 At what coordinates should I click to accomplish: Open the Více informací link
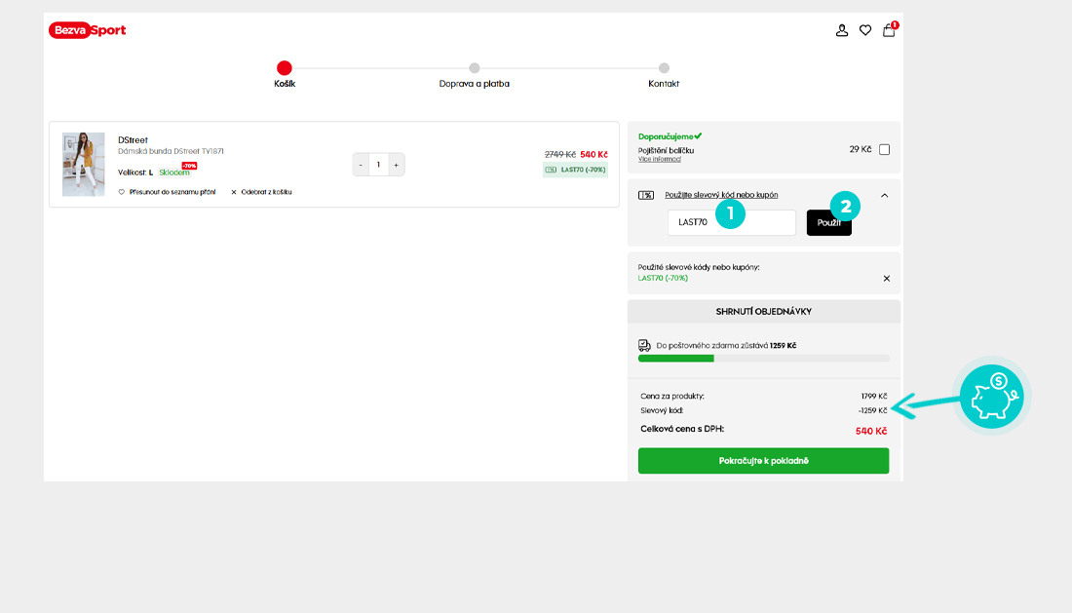tap(660, 159)
